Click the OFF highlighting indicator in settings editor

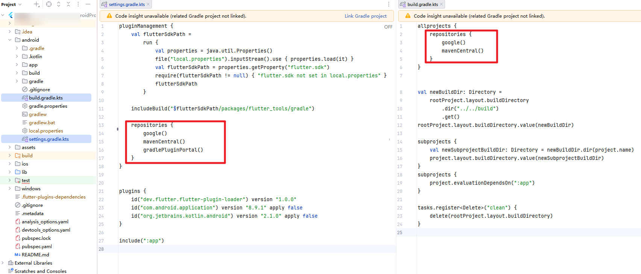(x=388, y=27)
